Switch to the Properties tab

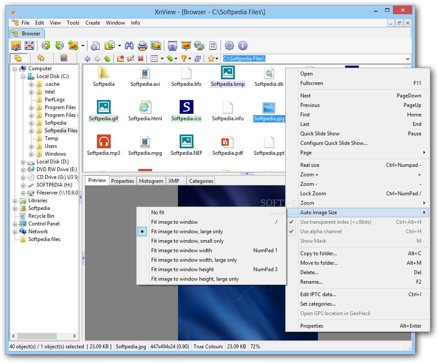123,181
